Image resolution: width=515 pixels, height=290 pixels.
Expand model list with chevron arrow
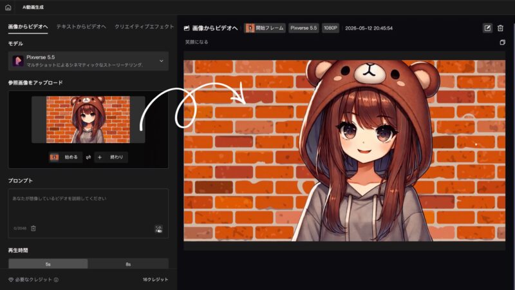(162, 61)
